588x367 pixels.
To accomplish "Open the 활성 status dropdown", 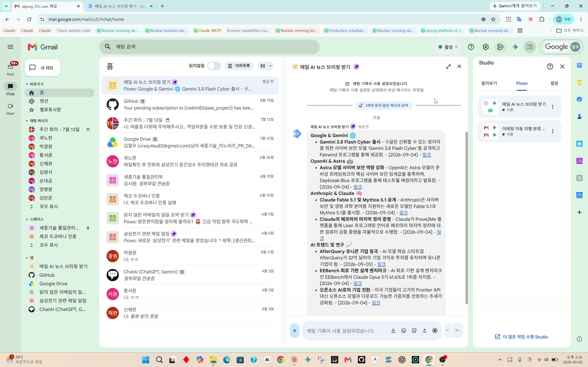I will pos(448,47).
